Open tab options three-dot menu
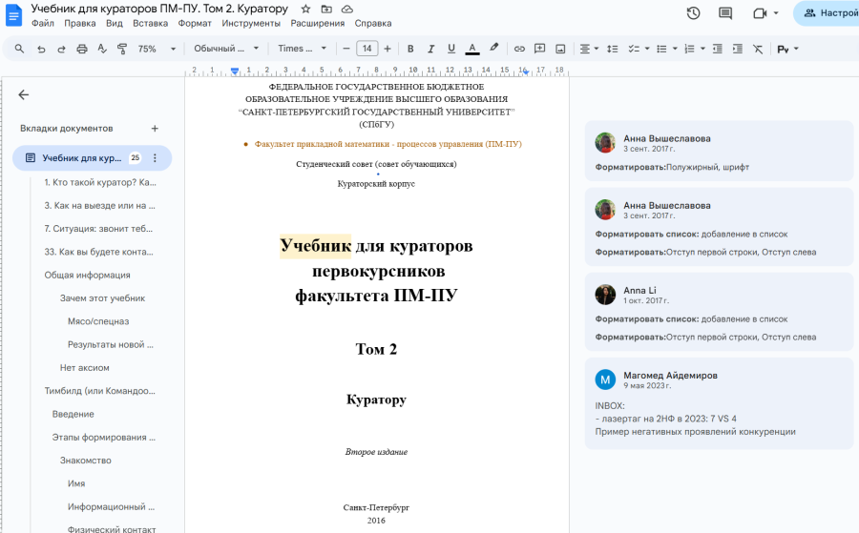 click(155, 157)
